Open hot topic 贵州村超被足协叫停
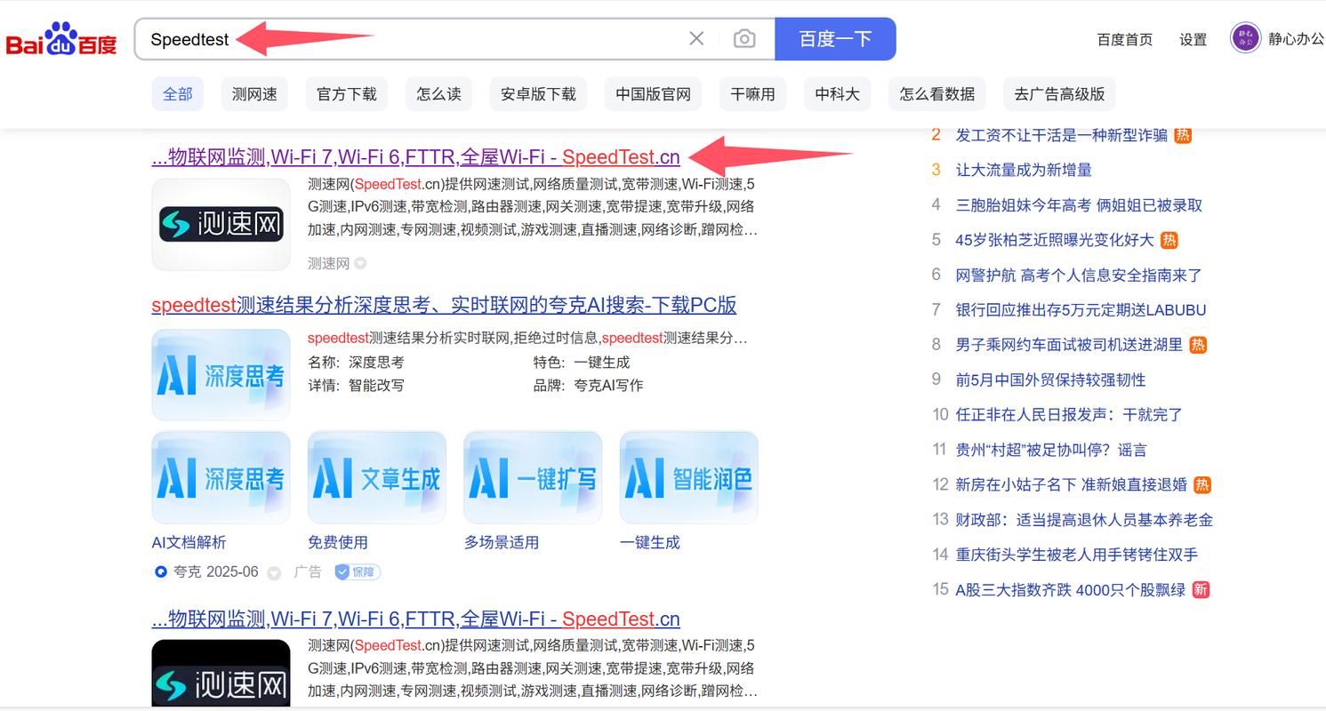Viewport: 1326px width, 711px height. pos(1051,450)
